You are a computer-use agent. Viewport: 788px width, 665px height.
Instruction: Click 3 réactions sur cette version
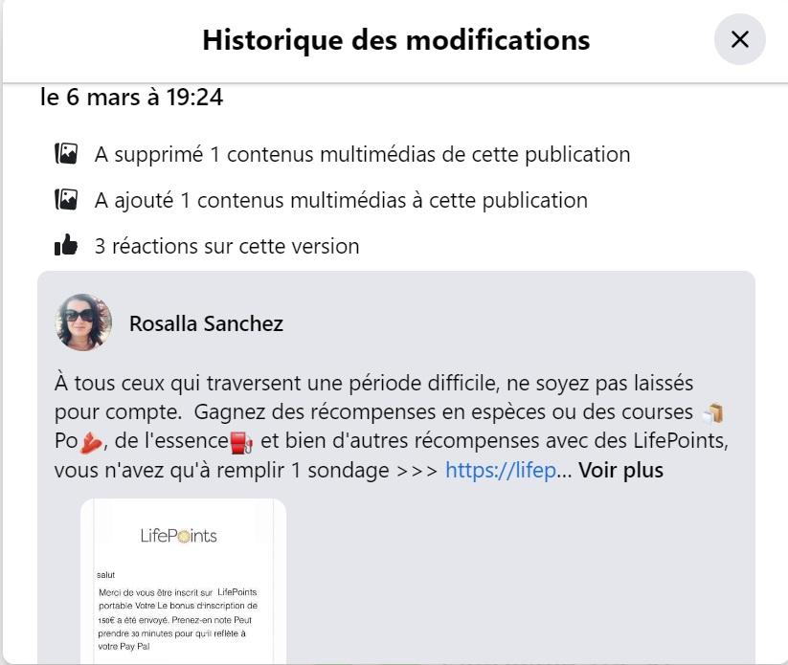tap(227, 246)
